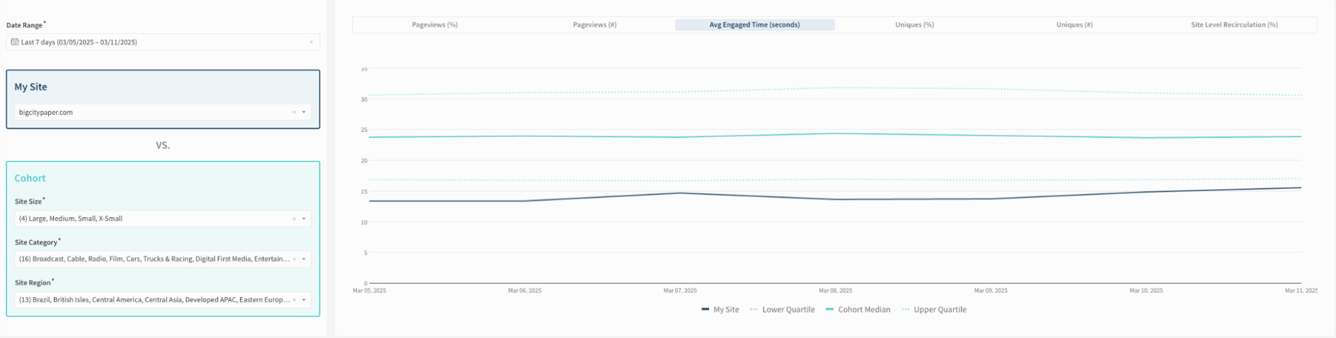Clear the Date Range selection

[x=311, y=42]
